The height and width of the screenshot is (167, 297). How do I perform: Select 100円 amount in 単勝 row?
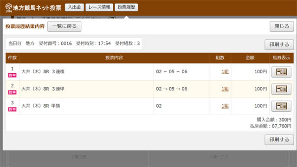click(x=261, y=106)
